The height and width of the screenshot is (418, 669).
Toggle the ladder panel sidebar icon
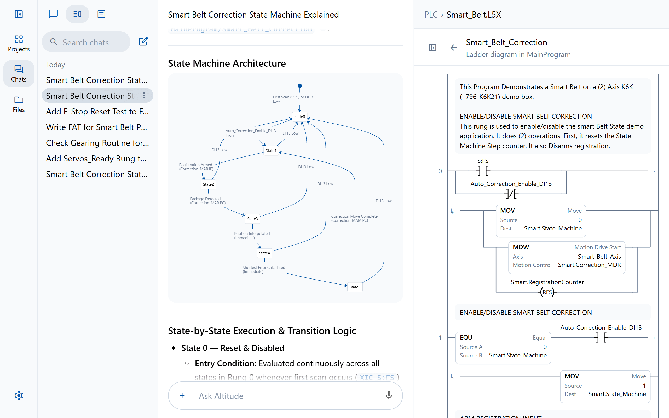coord(433,48)
